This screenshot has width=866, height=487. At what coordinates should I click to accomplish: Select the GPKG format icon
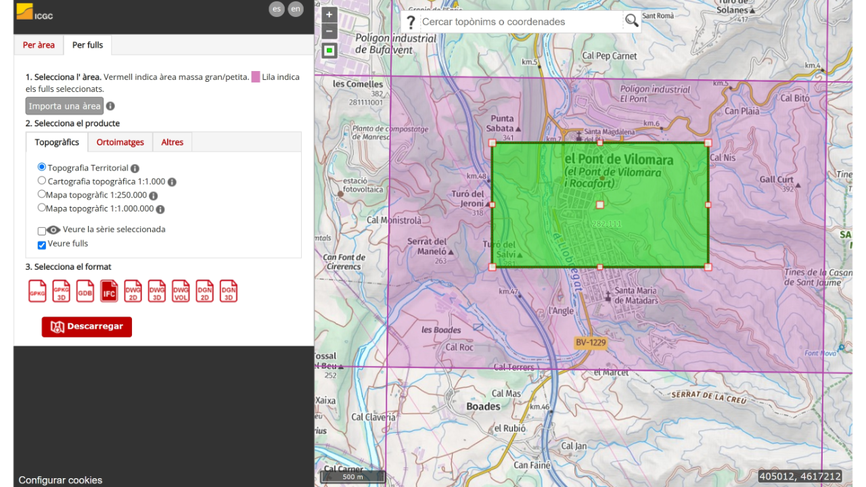[37, 291]
